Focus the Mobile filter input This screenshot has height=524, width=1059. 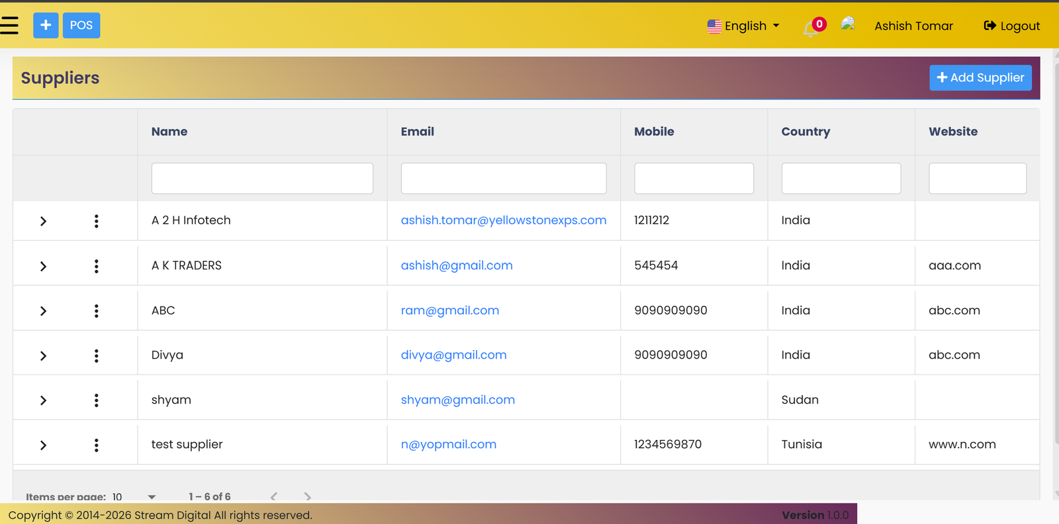pyautogui.click(x=694, y=179)
